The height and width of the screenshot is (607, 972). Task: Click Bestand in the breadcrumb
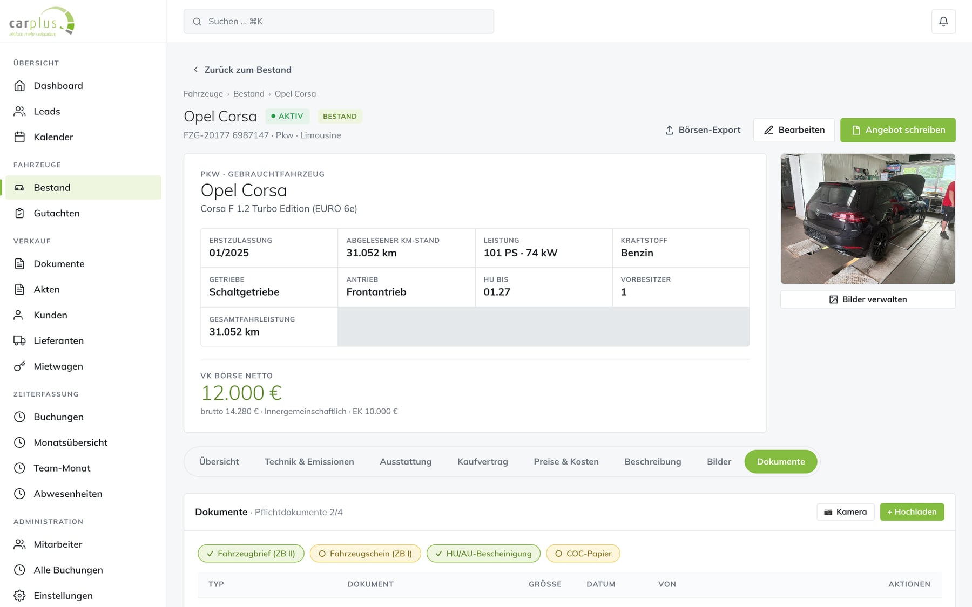click(x=249, y=94)
